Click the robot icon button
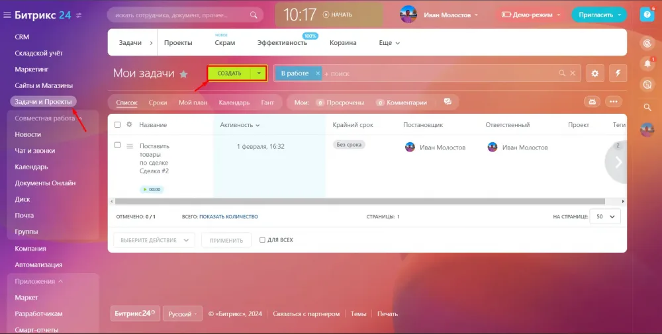662x334 pixels. [592, 102]
